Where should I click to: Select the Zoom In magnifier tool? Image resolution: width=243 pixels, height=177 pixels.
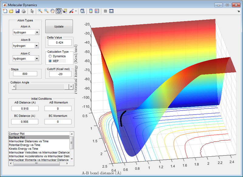click(40, 11)
